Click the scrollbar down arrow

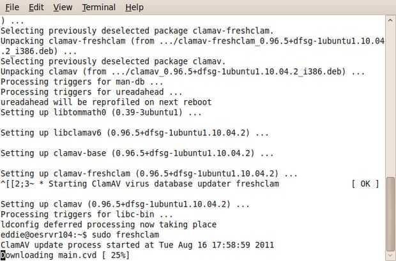tap(391, 255)
